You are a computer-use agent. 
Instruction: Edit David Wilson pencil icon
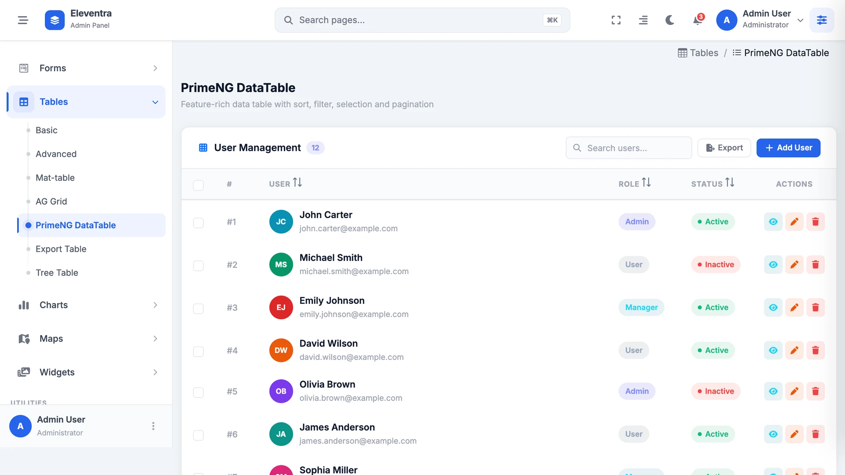pyautogui.click(x=794, y=351)
